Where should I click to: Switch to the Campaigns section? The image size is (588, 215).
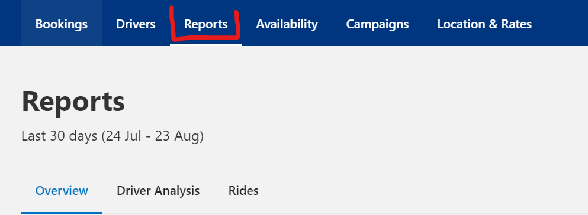tap(377, 24)
